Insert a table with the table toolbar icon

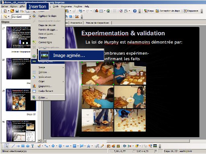(101, 11)
